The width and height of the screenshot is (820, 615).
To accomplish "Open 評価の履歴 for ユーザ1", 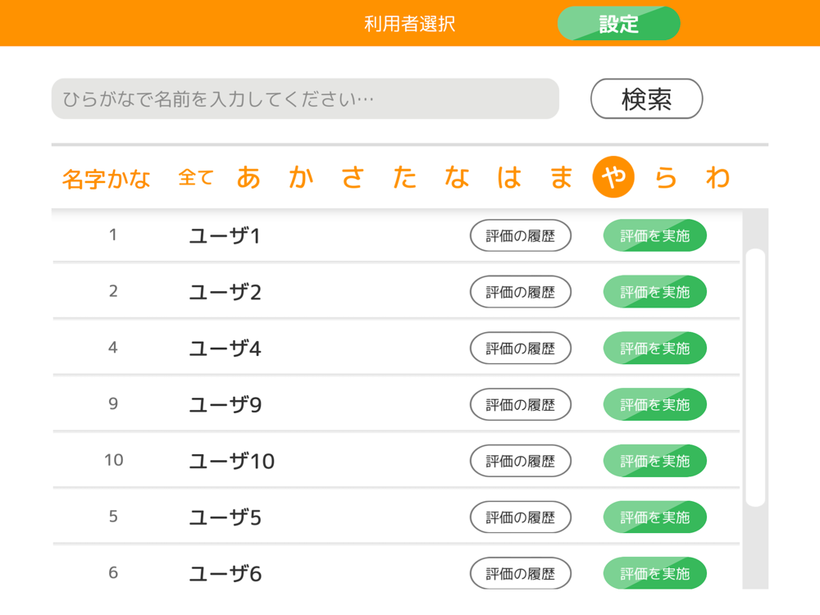I will click(x=520, y=236).
